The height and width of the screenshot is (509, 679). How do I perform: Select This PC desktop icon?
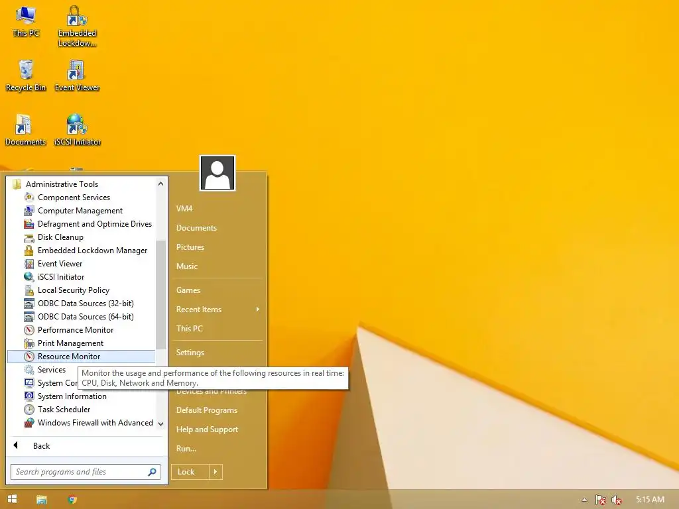26,21
